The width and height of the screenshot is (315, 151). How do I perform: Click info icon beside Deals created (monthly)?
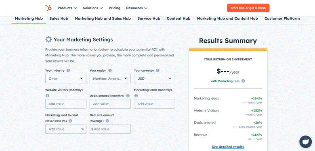click(x=128, y=96)
